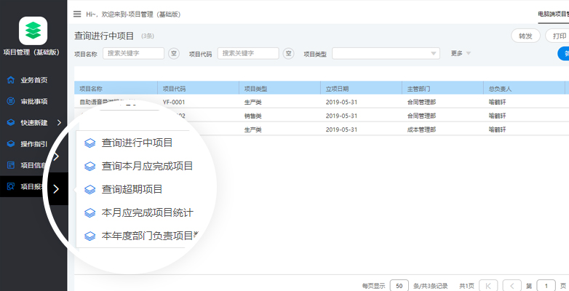Open 操作指引 in the sidebar
569x291 pixels.
[33, 144]
